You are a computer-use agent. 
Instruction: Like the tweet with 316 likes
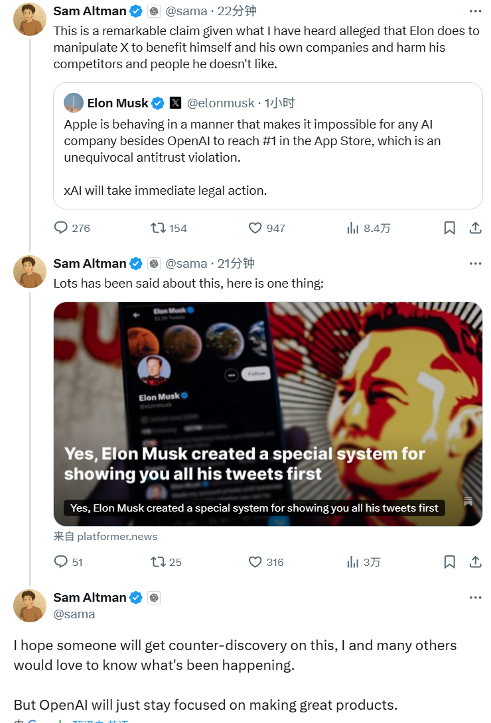coord(266,561)
